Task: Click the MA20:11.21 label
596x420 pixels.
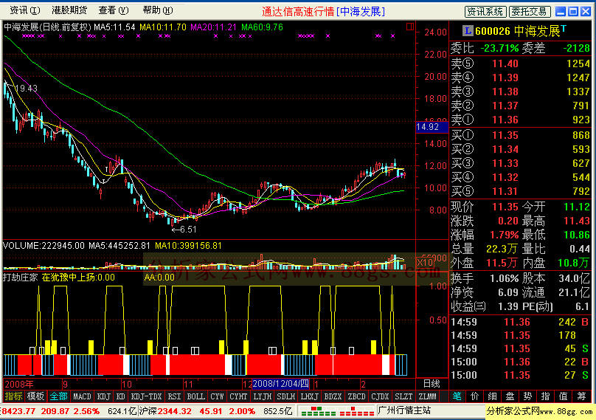Action: pyautogui.click(x=214, y=27)
